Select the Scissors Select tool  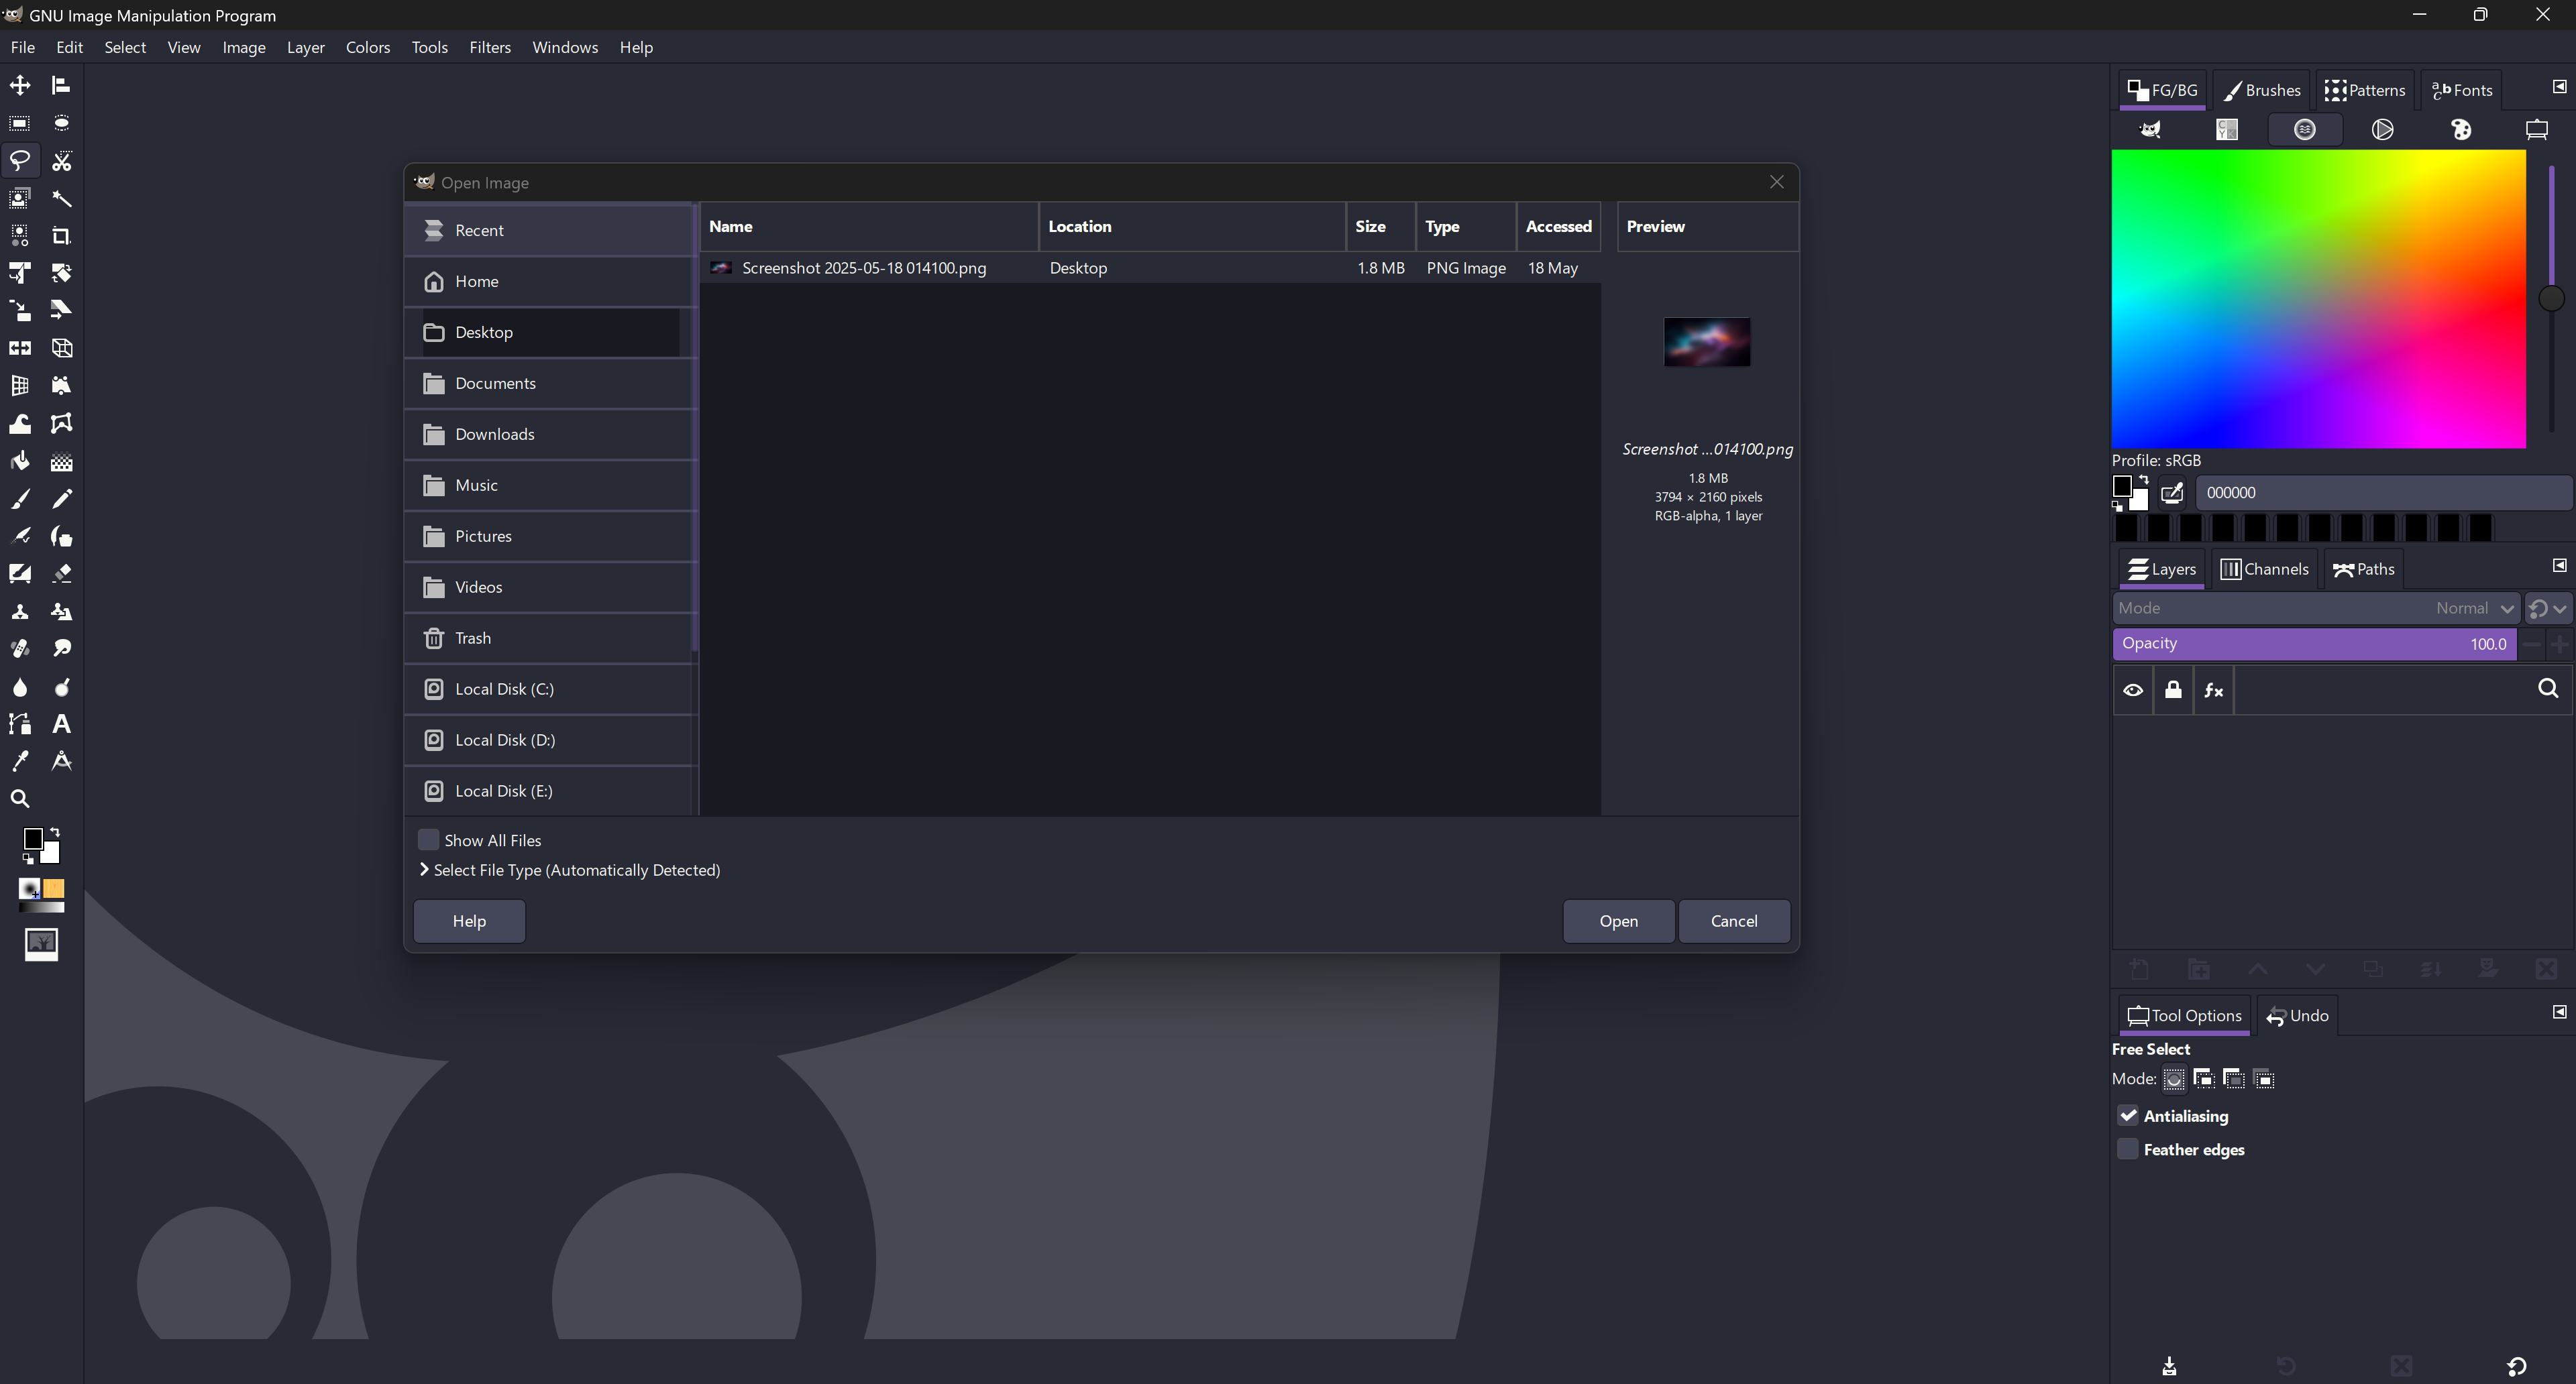click(x=62, y=161)
